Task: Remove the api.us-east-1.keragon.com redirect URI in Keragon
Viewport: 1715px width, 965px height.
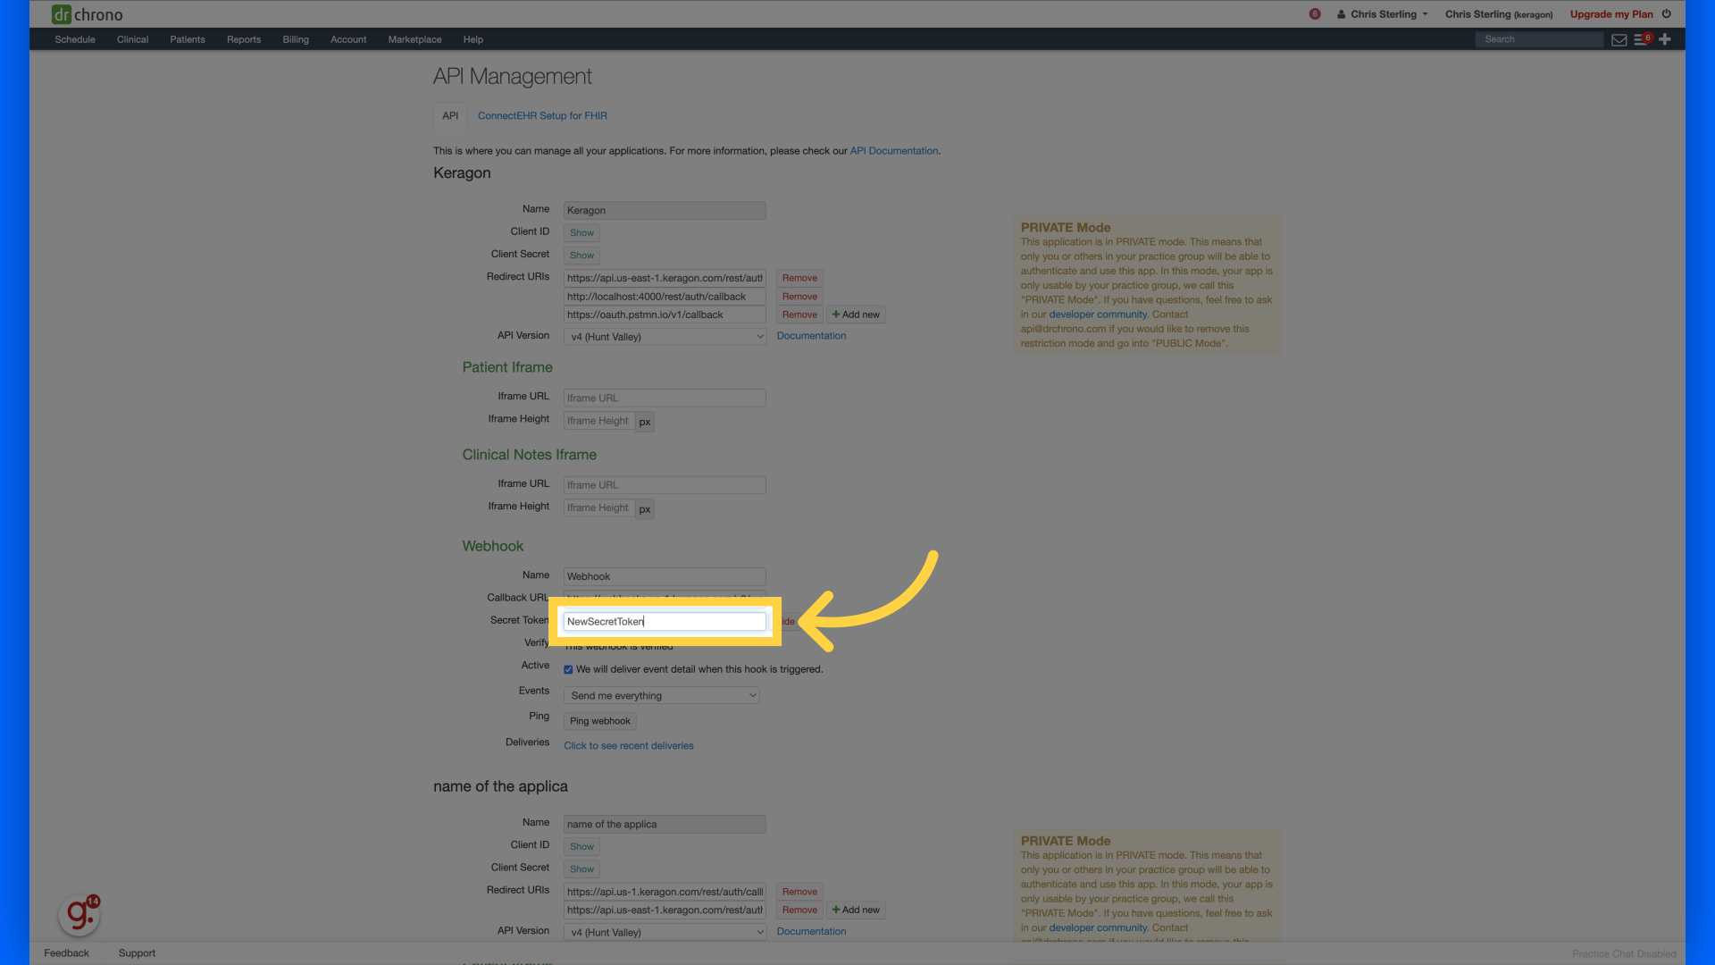Action: click(x=799, y=278)
